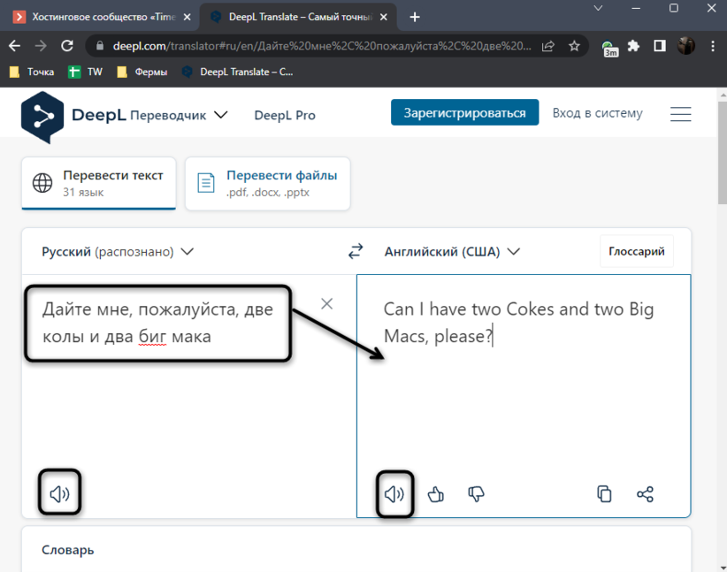
Task: Open the DeepL Translate bookmark
Action: (x=238, y=72)
